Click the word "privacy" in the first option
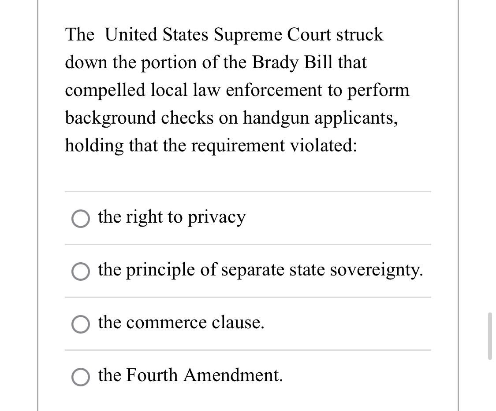The image size is (496, 411). point(216,218)
